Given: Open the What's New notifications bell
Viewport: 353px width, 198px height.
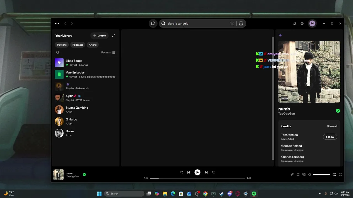Looking at the screenshot, I should (295, 23).
